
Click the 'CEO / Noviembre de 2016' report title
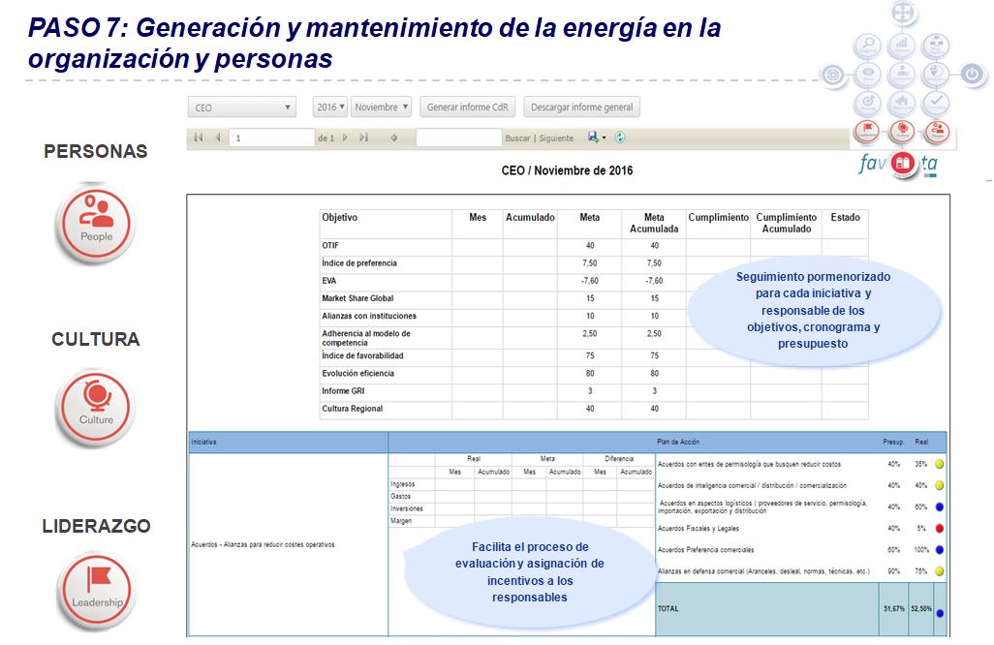(567, 170)
